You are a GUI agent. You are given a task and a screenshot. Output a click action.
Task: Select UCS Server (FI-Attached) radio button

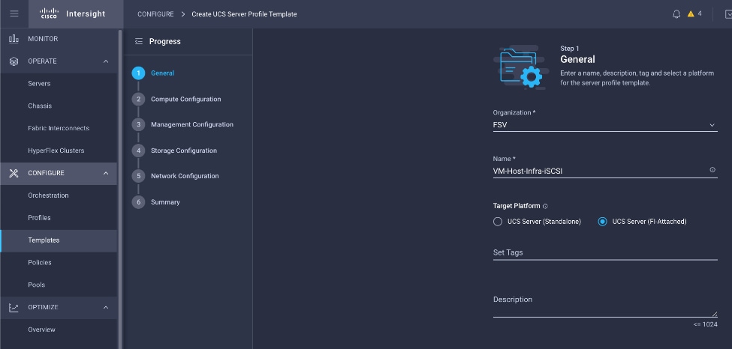[602, 222]
